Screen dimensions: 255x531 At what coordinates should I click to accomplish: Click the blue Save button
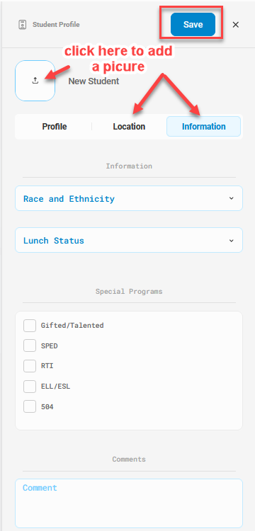pyautogui.click(x=193, y=24)
